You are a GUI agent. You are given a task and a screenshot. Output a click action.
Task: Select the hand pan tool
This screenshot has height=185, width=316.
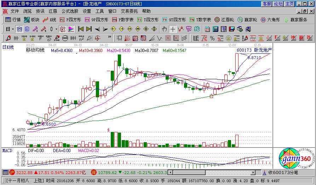coord(165,29)
